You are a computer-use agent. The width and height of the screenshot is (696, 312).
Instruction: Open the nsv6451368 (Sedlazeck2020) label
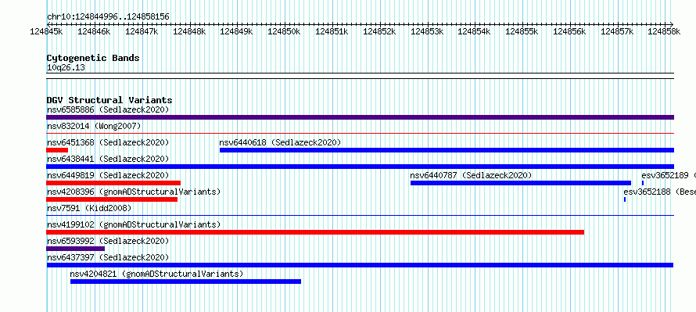coord(108,142)
